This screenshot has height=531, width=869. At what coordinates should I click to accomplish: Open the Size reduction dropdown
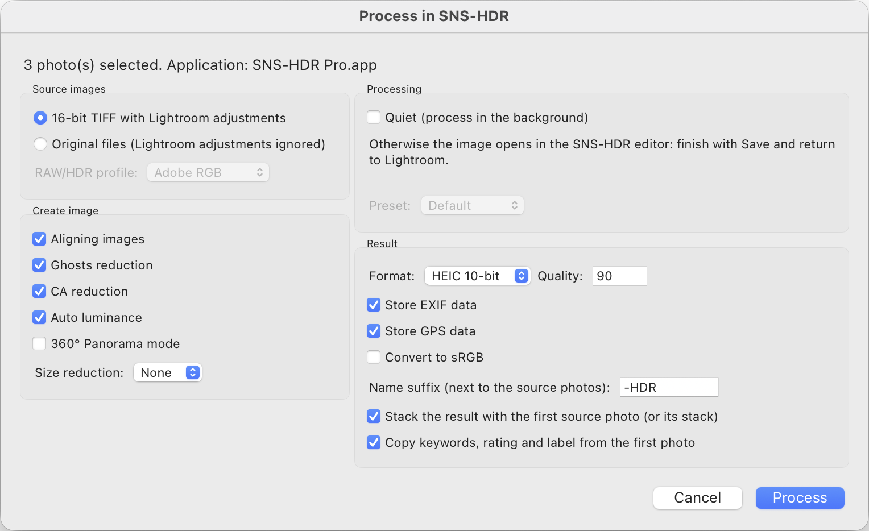pyautogui.click(x=168, y=372)
